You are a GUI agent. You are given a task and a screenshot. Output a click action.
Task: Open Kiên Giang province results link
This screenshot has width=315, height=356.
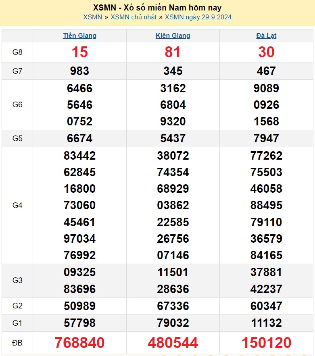click(173, 35)
